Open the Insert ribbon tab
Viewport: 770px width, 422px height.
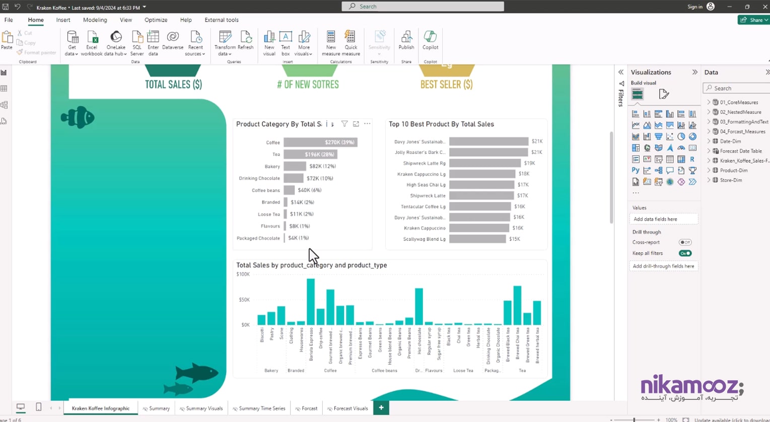click(63, 20)
